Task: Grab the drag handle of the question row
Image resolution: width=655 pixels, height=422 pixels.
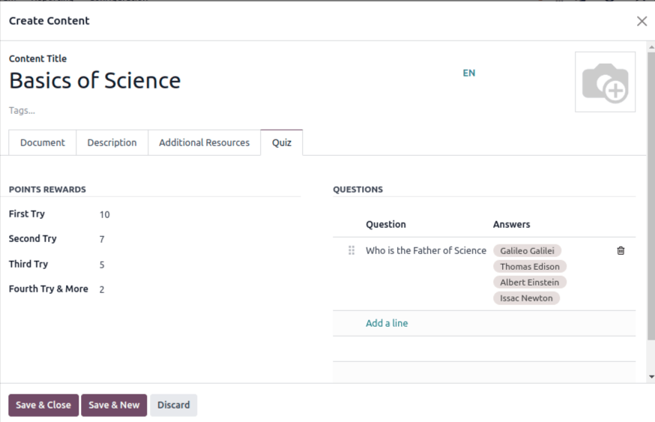Action: tap(351, 250)
